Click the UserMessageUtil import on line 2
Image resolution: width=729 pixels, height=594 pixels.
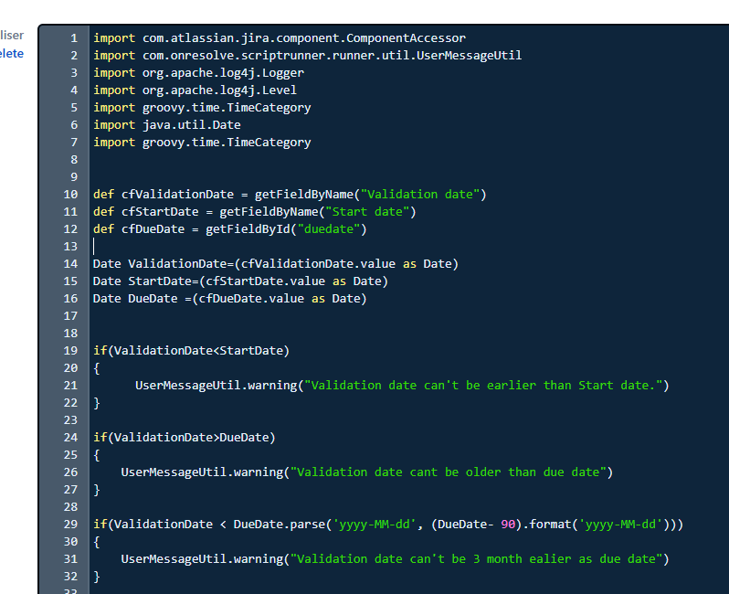[307, 56]
